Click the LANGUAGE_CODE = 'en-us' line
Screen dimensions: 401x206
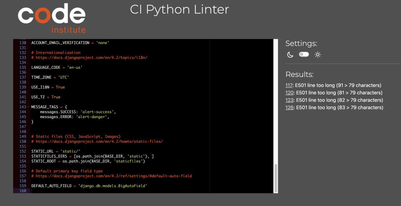tap(57, 68)
